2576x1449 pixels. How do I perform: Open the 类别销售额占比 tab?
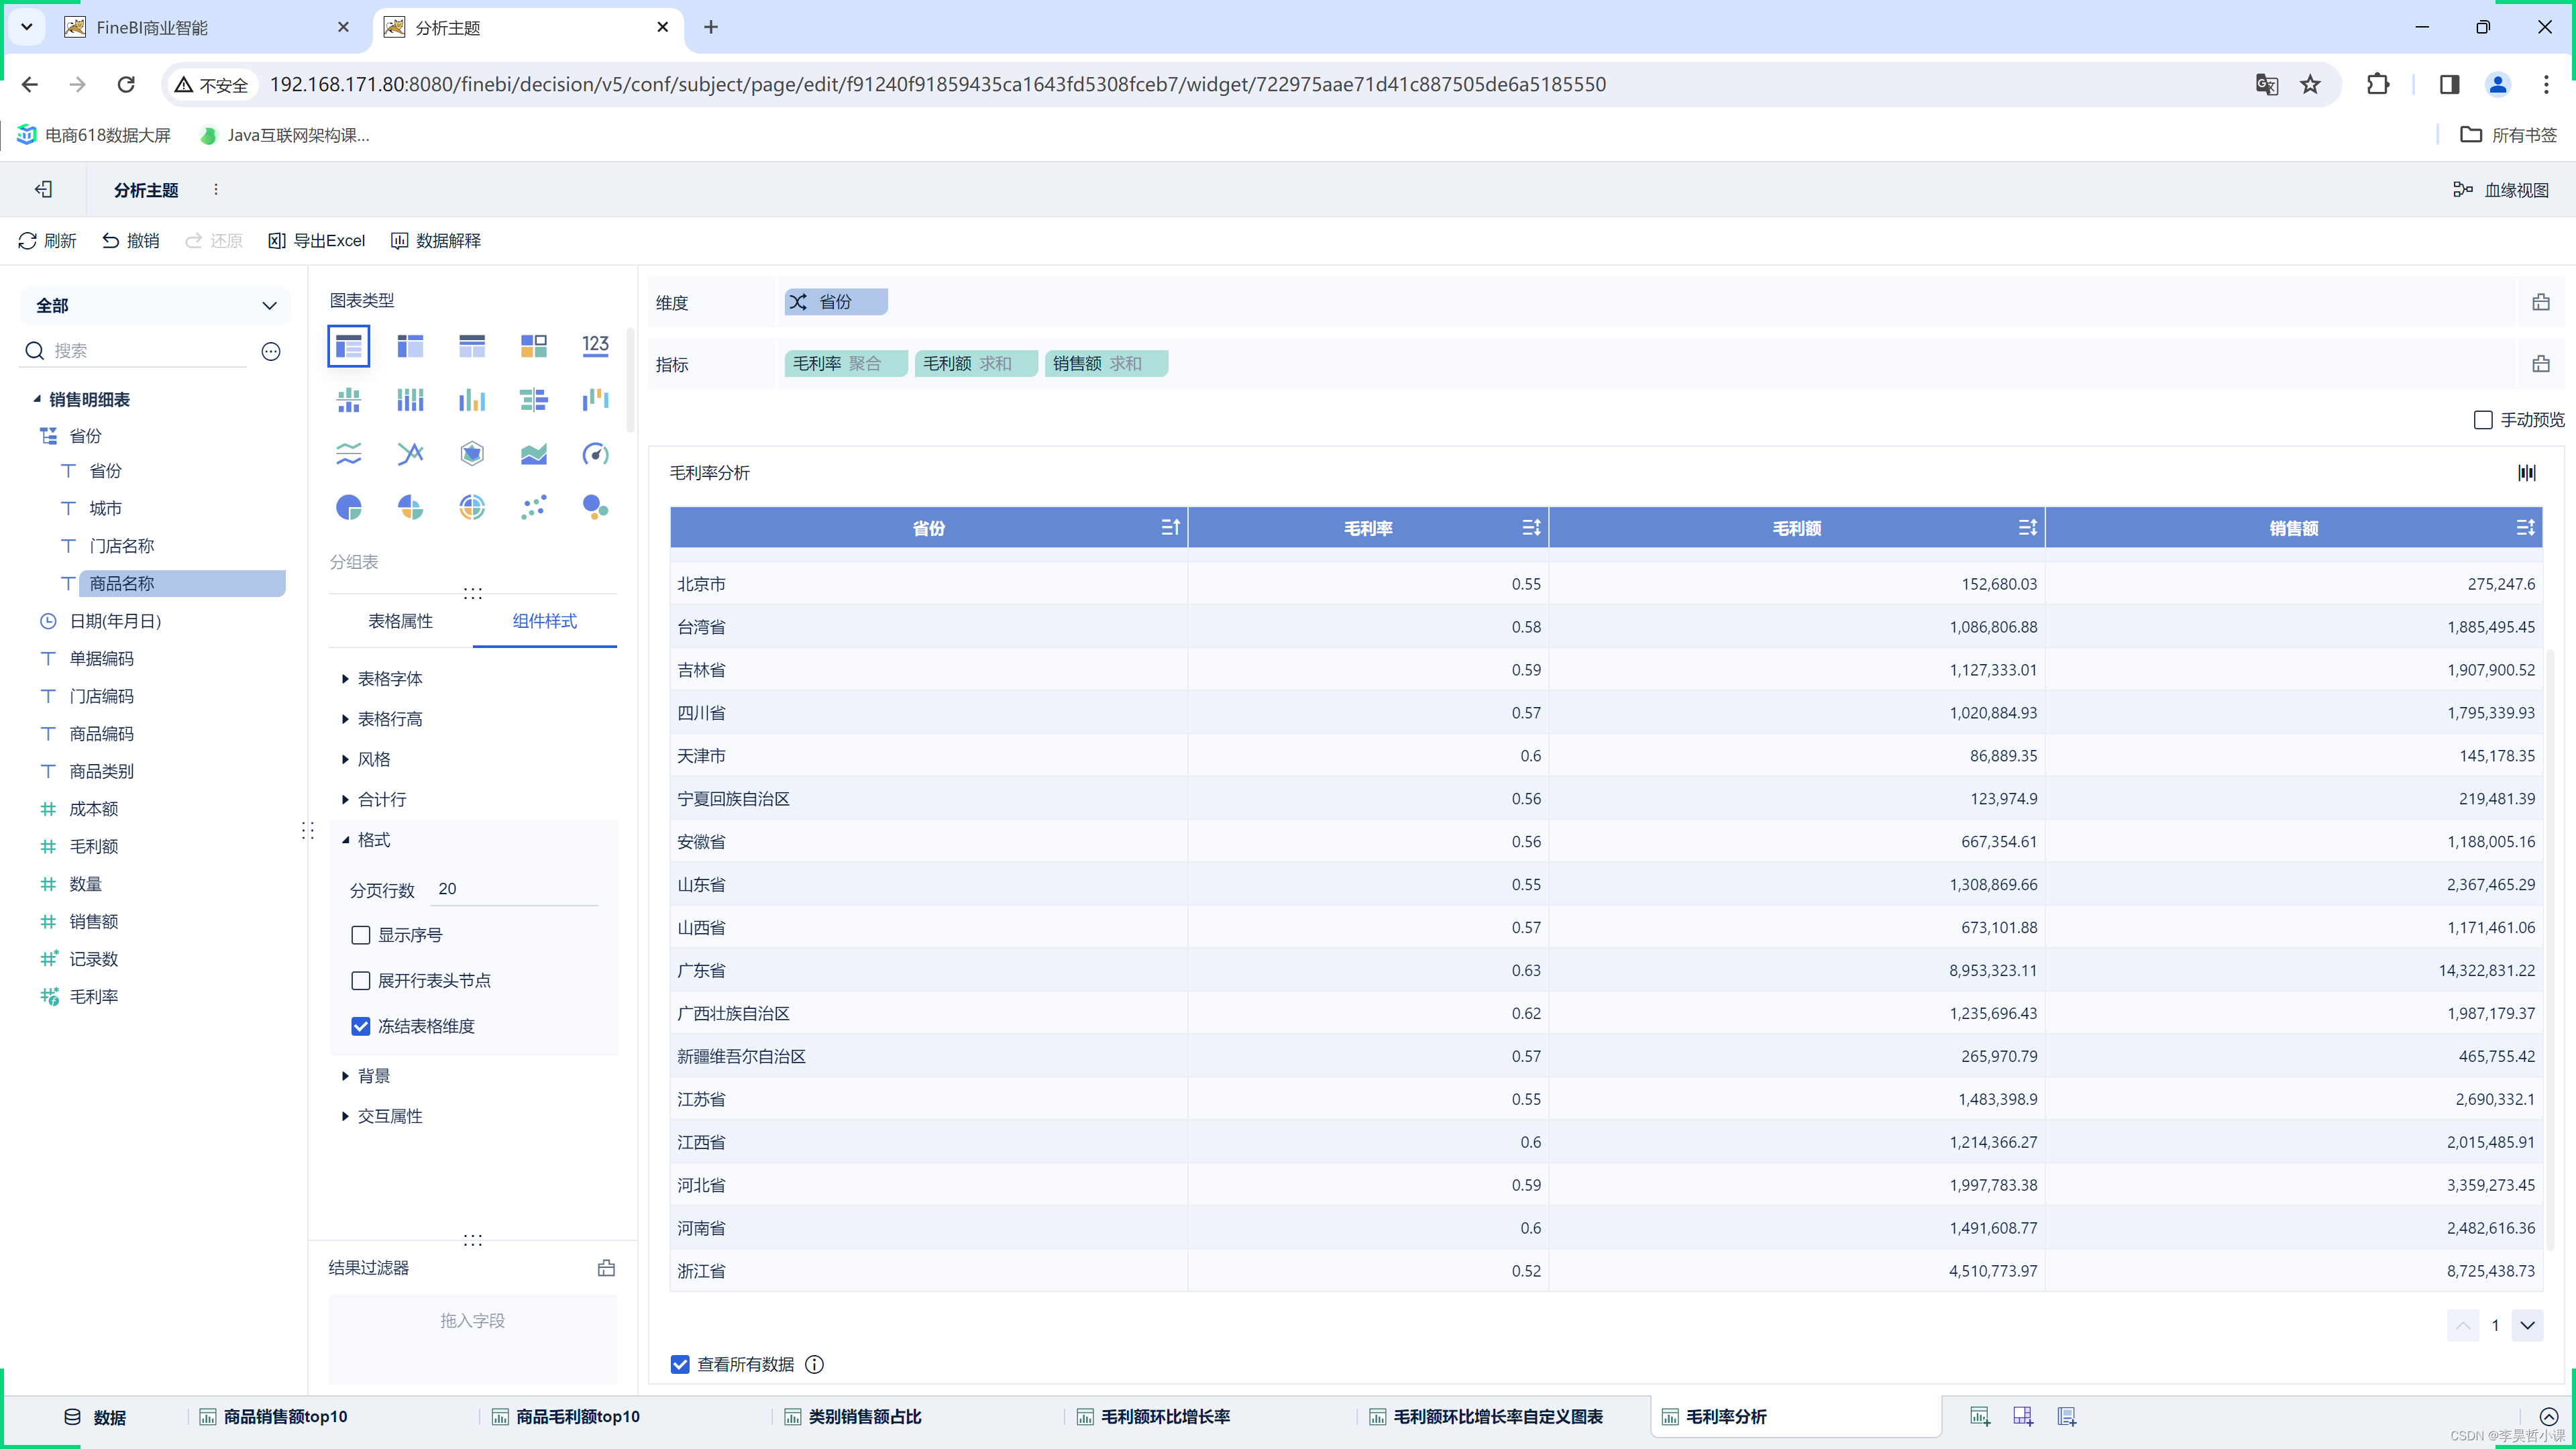pyautogui.click(x=853, y=1416)
